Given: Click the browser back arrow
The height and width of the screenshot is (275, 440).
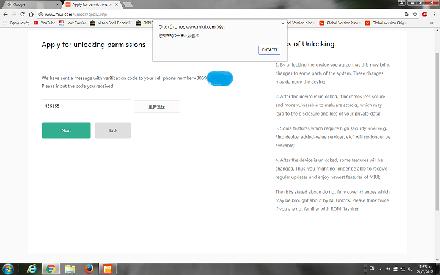Looking at the screenshot, I should 5,14.
